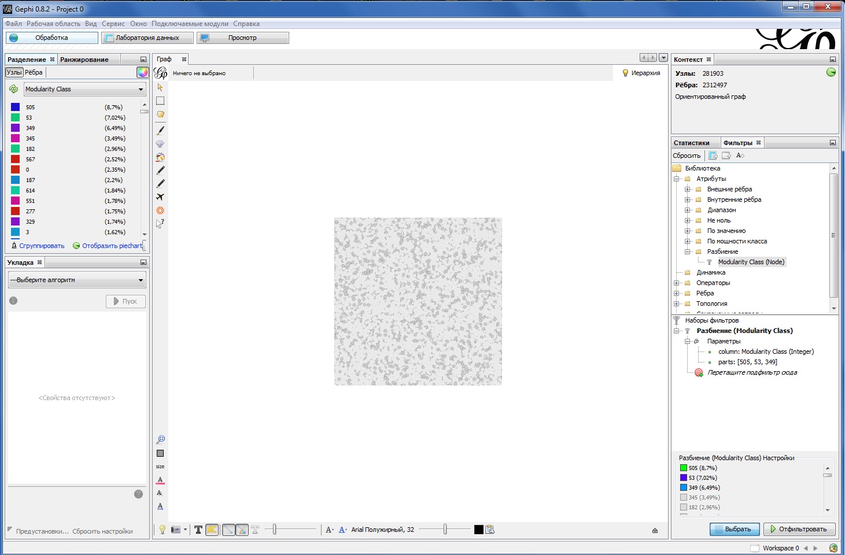The height and width of the screenshot is (555, 845).
Task: Select the direct selection arrow tool
Action: pos(160,87)
